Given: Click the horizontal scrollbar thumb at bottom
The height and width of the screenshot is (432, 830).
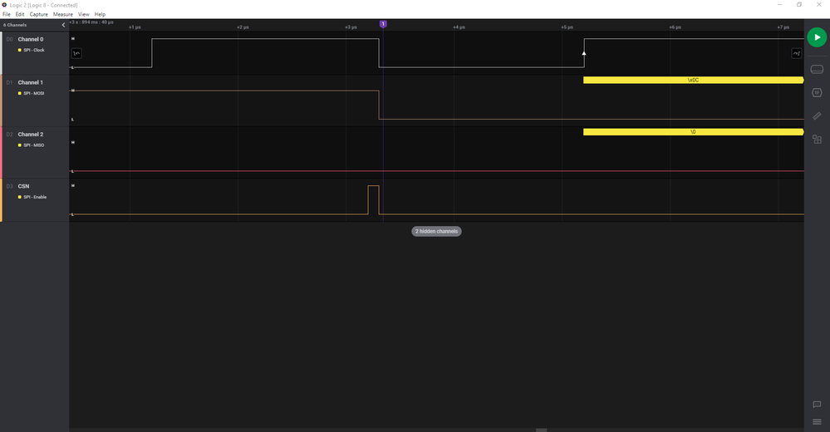Looking at the screenshot, I should (541, 430).
